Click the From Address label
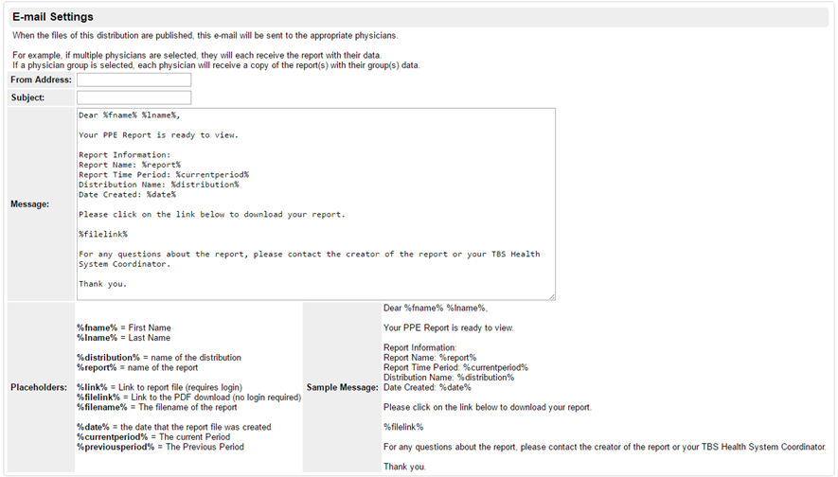The height and width of the screenshot is (477, 838). tap(41, 79)
